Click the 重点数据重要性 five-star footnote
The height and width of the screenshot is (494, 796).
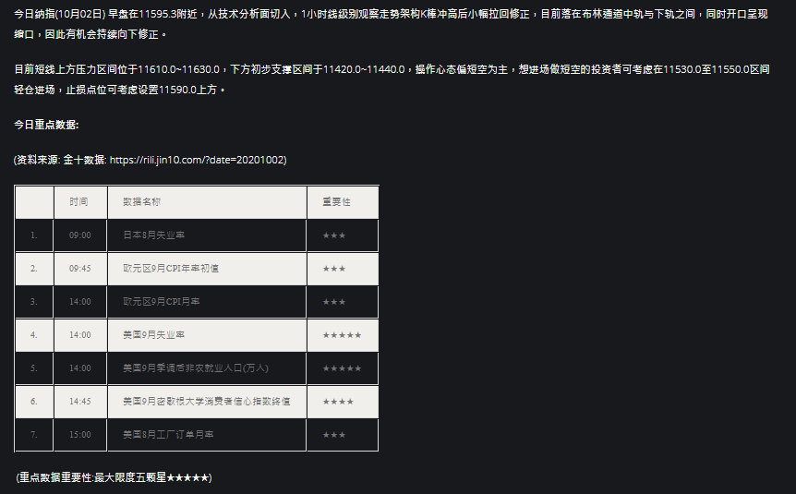point(115,477)
